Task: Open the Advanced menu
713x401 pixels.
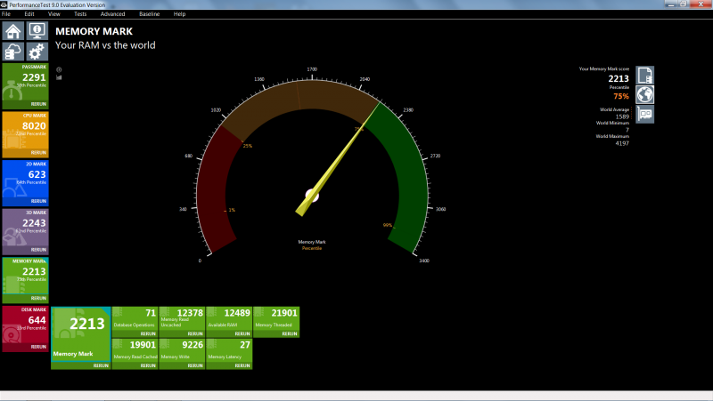Action: [112, 14]
